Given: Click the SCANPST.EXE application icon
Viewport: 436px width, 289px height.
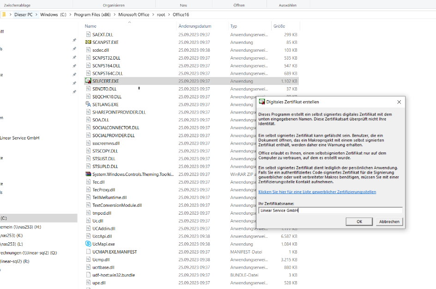Looking at the screenshot, I should 88,42.
